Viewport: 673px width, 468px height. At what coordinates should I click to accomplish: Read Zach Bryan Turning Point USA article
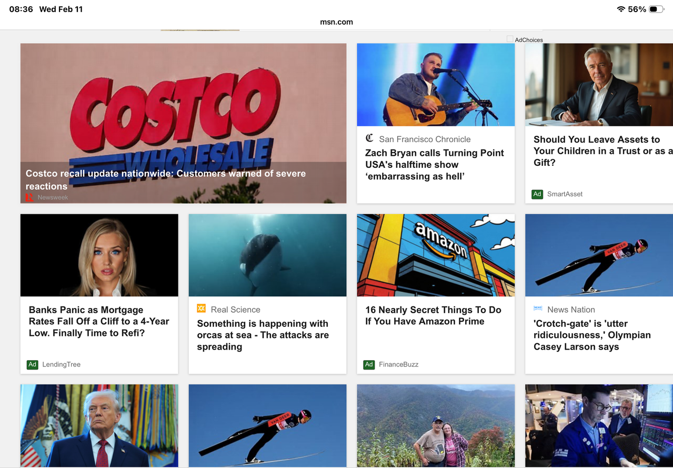(x=435, y=165)
